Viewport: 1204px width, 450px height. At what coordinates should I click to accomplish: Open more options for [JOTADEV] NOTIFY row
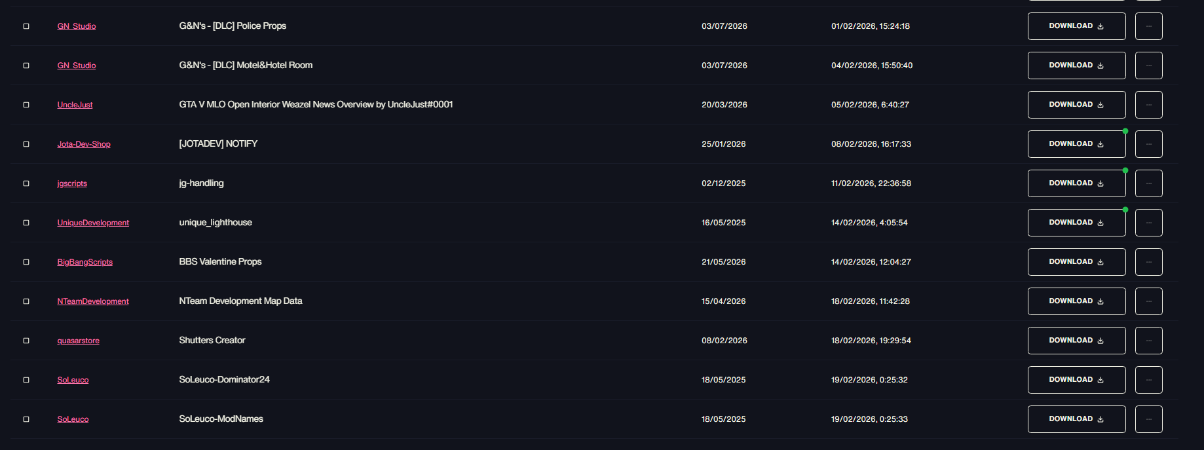1148,144
